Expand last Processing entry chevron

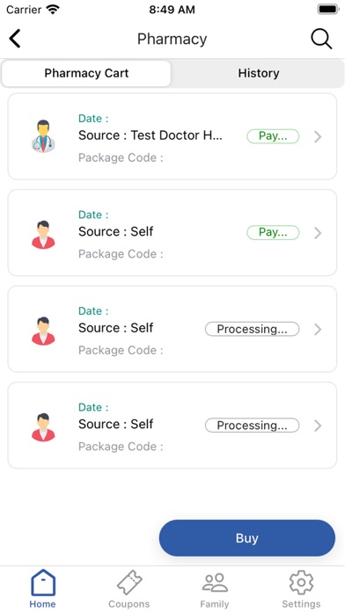(318, 426)
